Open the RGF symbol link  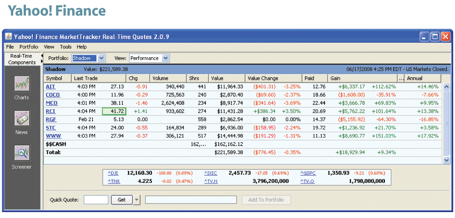coord(51,119)
